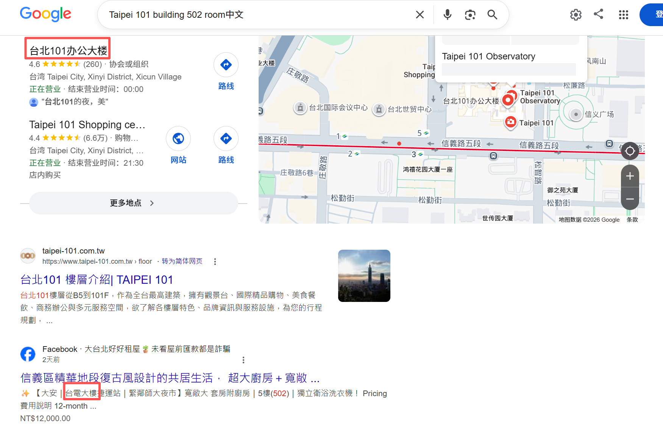663x437 pixels.
Task: Select 信义广场 marker on map
Action: click(x=576, y=114)
